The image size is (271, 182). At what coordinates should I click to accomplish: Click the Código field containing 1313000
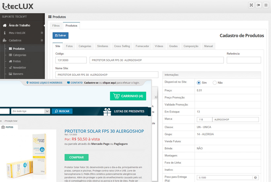71,60
